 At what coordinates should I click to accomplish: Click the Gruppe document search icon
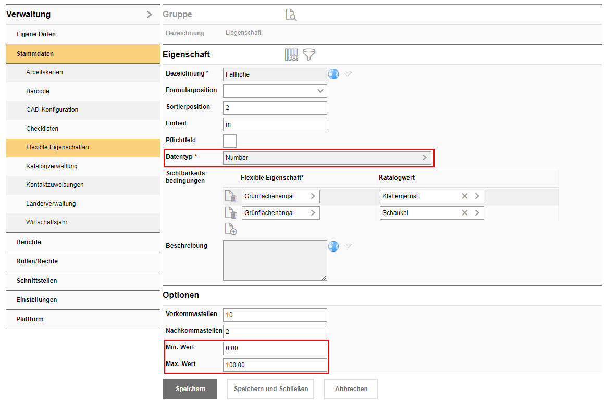pos(291,15)
